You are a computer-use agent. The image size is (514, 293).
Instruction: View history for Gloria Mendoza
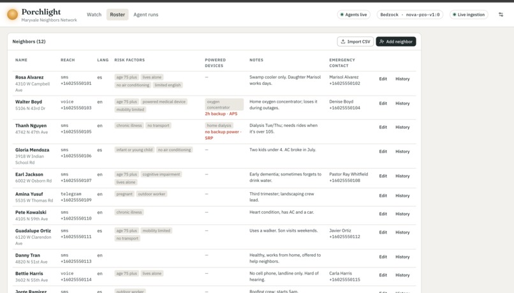pyautogui.click(x=402, y=151)
